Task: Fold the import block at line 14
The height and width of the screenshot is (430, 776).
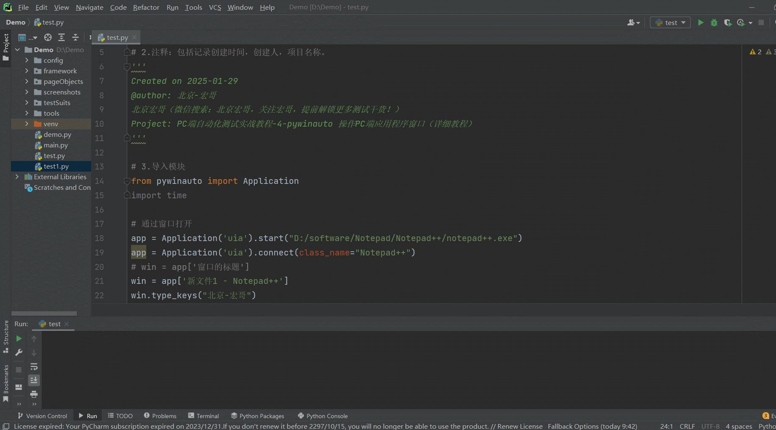Action: point(126,181)
